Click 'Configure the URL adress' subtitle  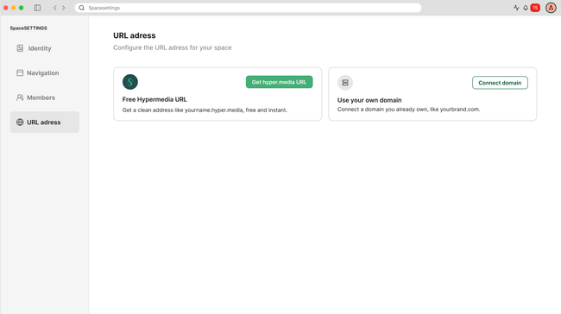point(173,47)
